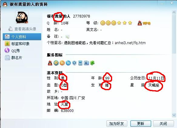This screenshot has width=177, height=128.
Task: Click the QQ member penguin service icon
Action: tap(50, 63)
